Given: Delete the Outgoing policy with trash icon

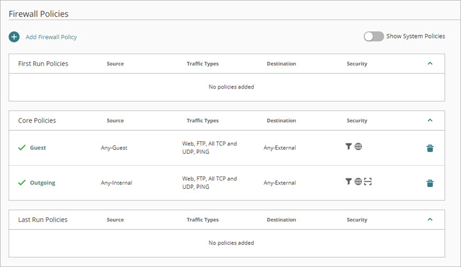Looking at the screenshot, I should pos(430,183).
